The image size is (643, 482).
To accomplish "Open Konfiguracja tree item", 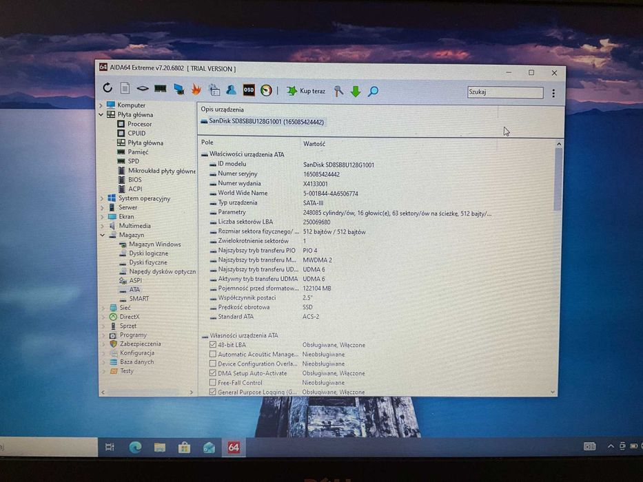I will tap(136, 353).
